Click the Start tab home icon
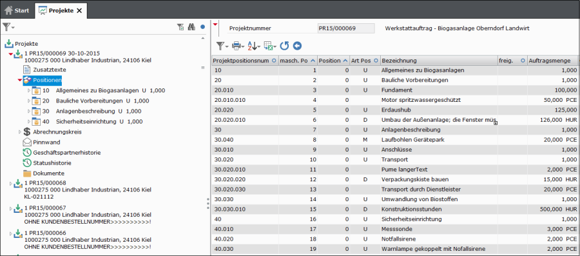This screenshot has width=580, height=256. [8, 10]
